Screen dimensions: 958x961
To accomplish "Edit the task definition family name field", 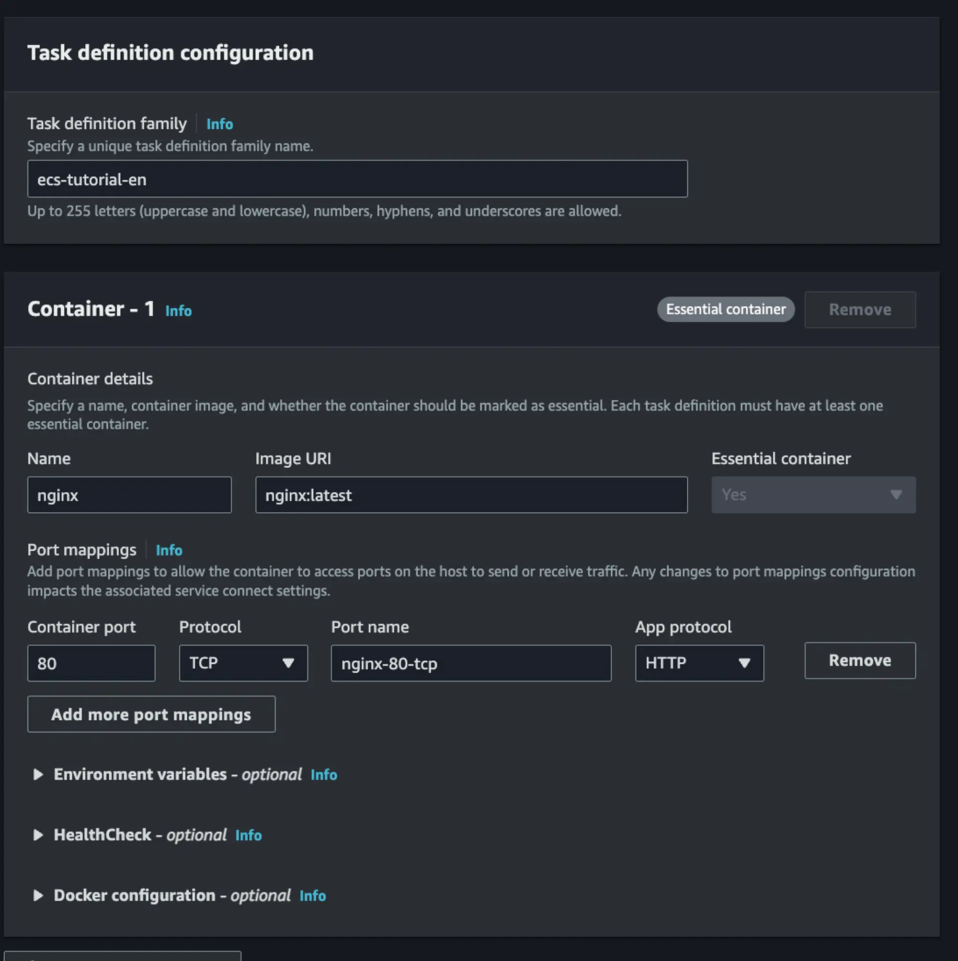I will pos(357,179).
